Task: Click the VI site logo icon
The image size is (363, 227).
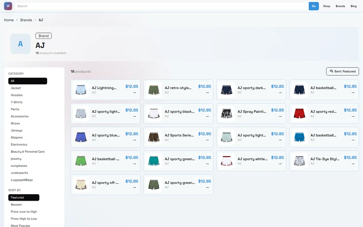Action: (x=8, y=6)
